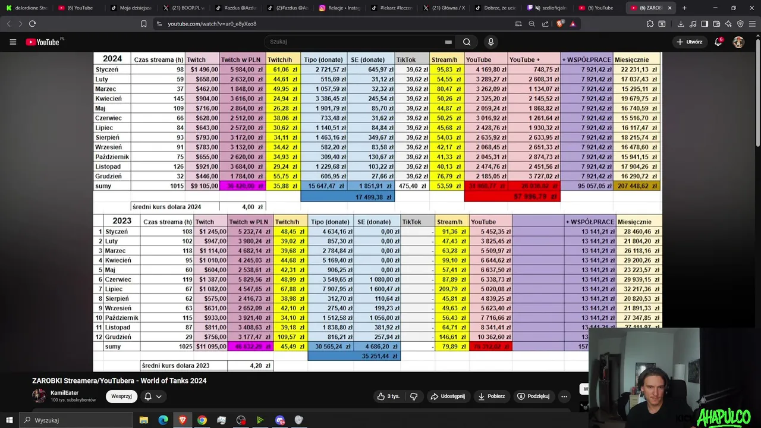Dislike the video
This screenshot has width=761, height=428.
[x=414, y=396]
